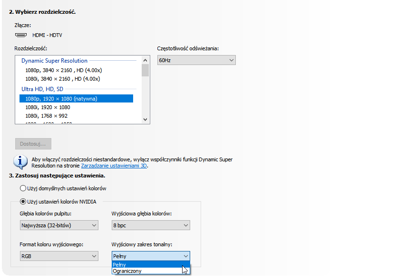The image size is (397, 279).
Task: Select the NVIDIA color settings radio button
Action: pyautogui.click(x=23, y=202)
